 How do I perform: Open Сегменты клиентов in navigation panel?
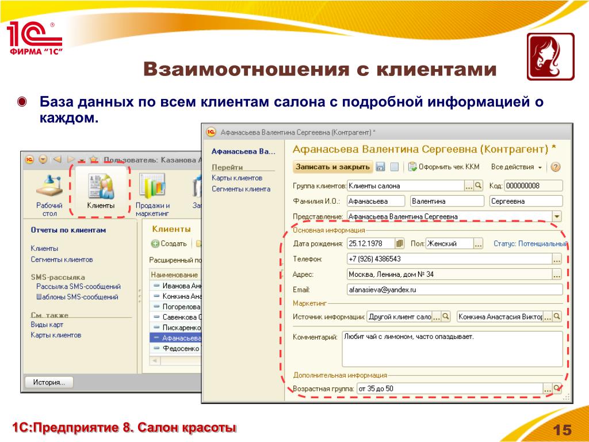[62, 260]
